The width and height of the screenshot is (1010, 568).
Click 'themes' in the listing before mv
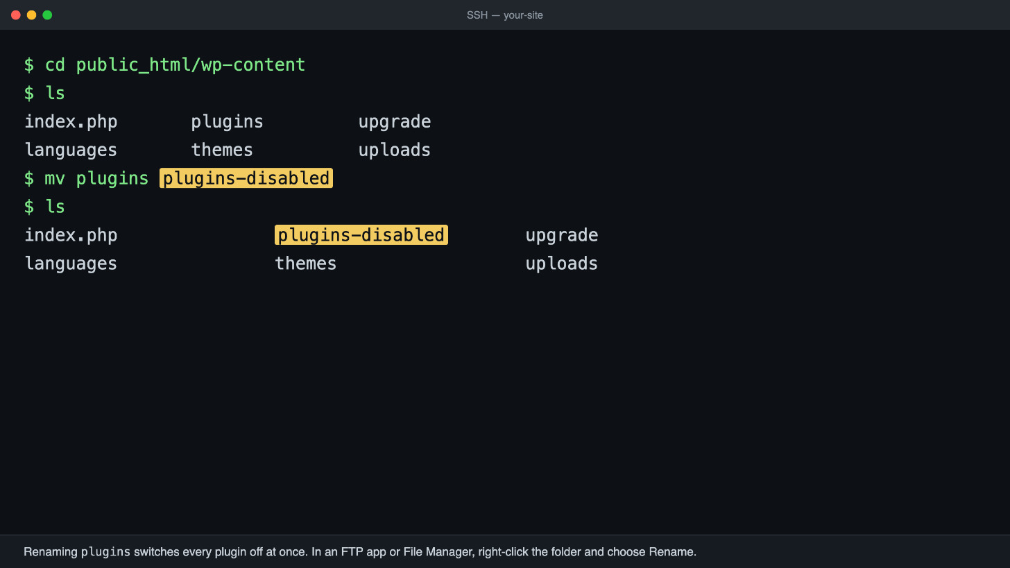222,150
